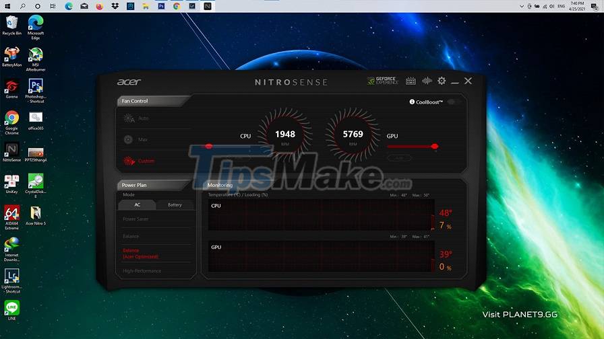Click the CPU temperature value 48°
Image resolution: width=604 pixels, height=339 pixels.
(x=446, y=213)
